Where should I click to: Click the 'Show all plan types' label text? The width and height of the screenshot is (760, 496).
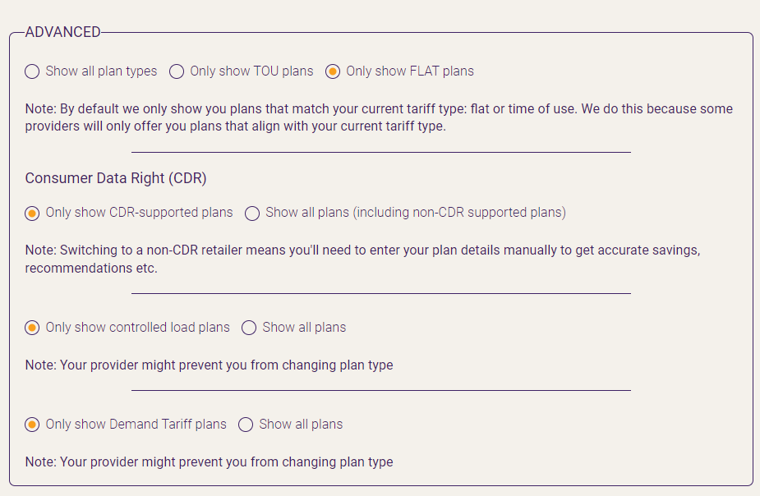[x=101, y=71]
